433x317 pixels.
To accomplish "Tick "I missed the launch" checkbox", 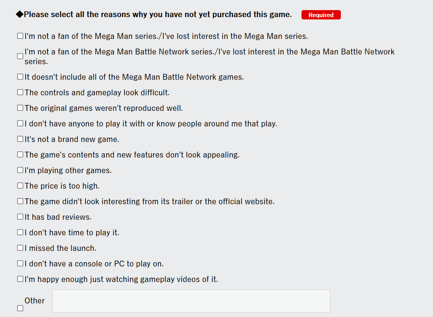I will [x=20, y=248].
